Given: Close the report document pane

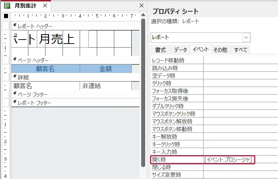Looking at the screenshot, I should pos(142,6).
